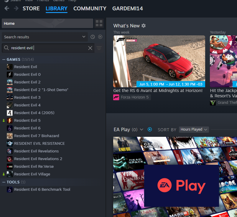
Task: Select RESIDENT EVIL RESISTANCE in list
Action: [39, 144]
